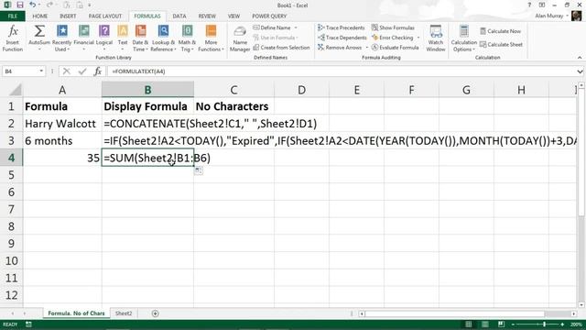Open the Paste/AutoFill Options smart tag
Image resolution: width=586 pixels, height=330 pixels.
tap(199, 170)
